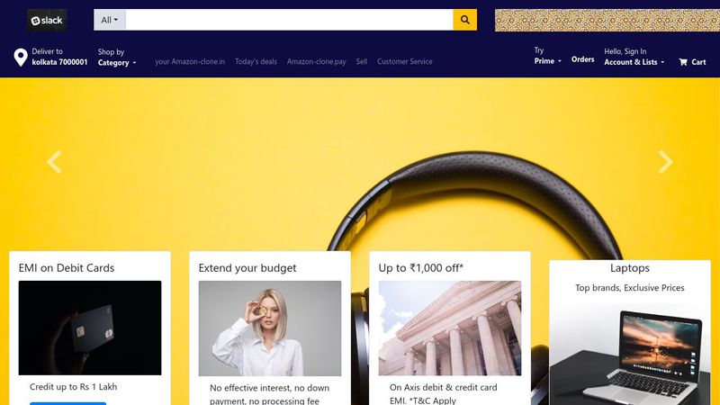720x405 pixels.
Task: Open Today's deals nav item
Action: click(x=256, y=61)
